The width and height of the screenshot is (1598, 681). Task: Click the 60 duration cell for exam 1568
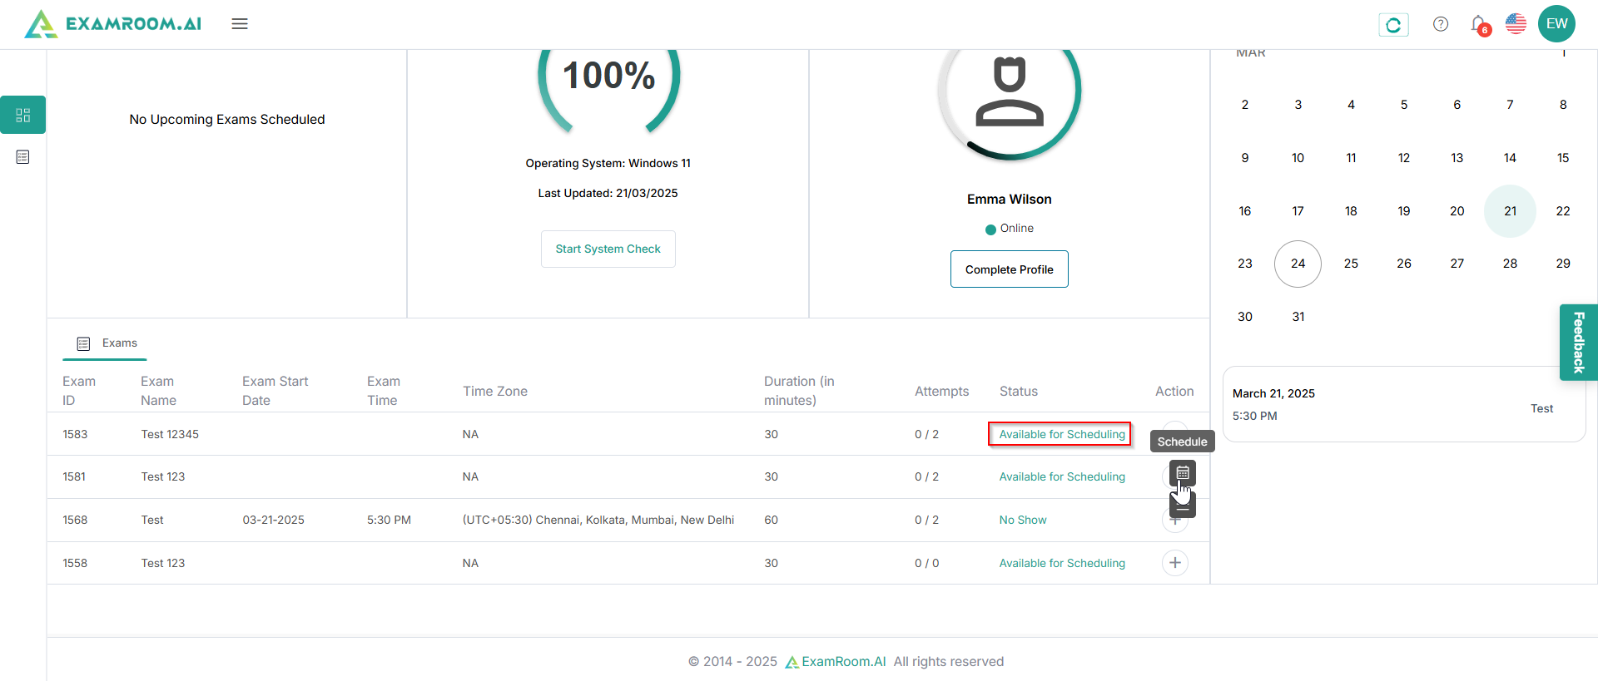tap(772, 520)
